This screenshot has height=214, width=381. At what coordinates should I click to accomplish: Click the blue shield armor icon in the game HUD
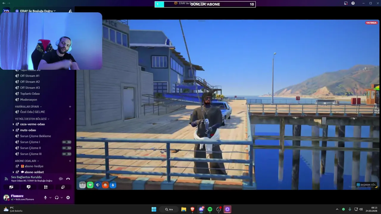pyautogui.click(x=98, y=185)
